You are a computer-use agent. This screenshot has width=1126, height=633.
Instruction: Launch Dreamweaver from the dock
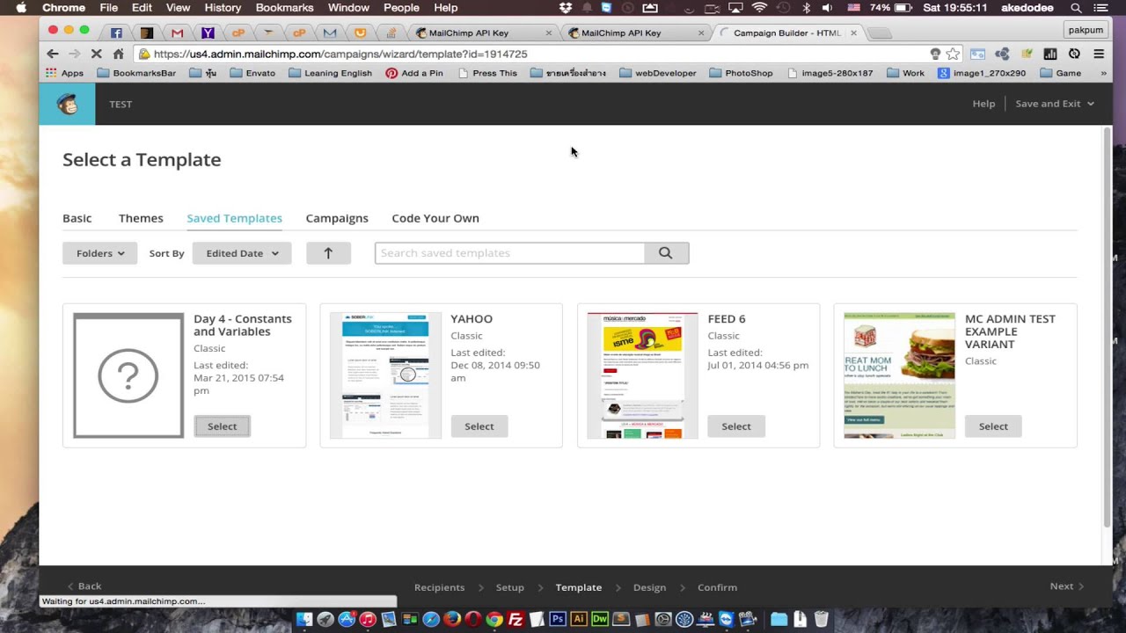[600, 619]
